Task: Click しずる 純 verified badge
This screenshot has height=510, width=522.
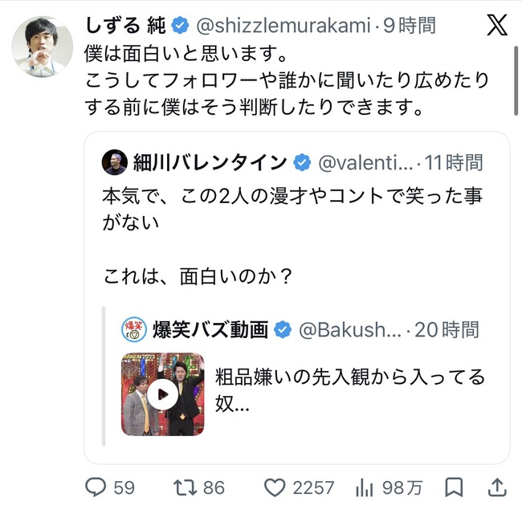Action: click(180, 26)
